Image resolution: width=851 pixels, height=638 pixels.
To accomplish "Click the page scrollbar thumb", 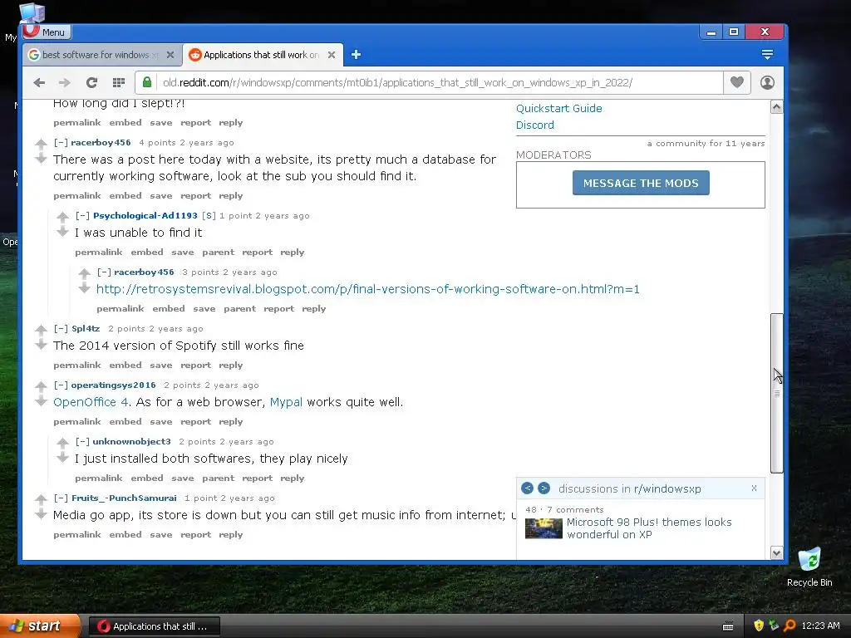I will click(x=777, y=393).
